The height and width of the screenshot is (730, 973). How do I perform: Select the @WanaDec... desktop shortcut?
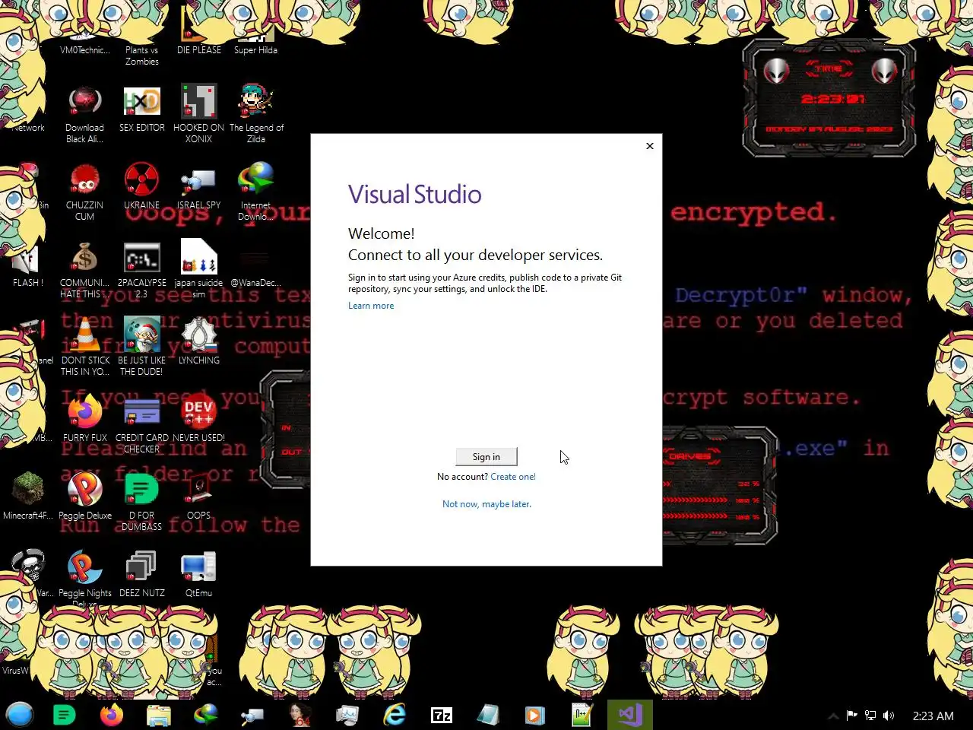pos(255,266)
